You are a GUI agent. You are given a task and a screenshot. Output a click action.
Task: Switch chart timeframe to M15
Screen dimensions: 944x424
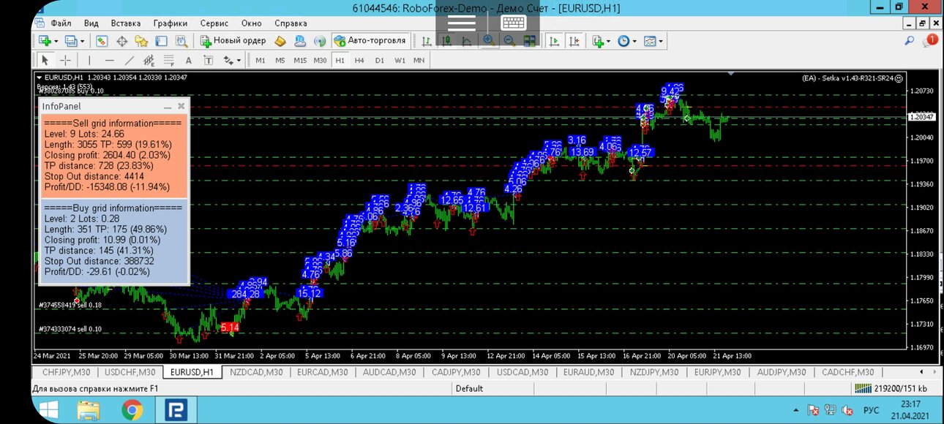click(x=300, y=61)
